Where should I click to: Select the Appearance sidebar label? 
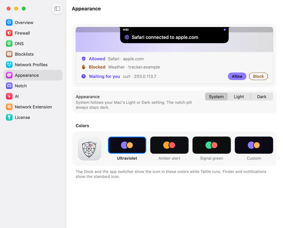pos(27,75)
